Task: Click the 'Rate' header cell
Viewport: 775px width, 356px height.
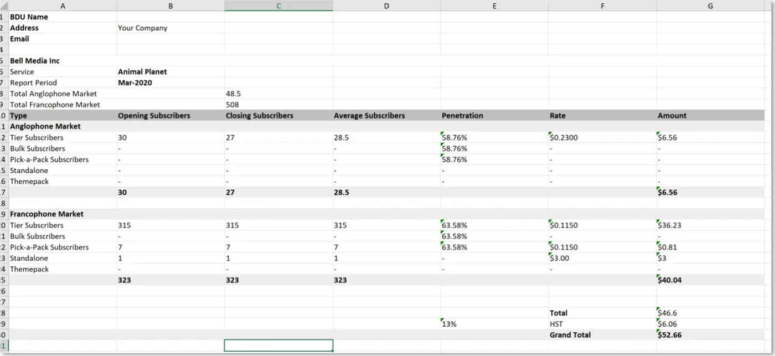Action: coord(602,116)
